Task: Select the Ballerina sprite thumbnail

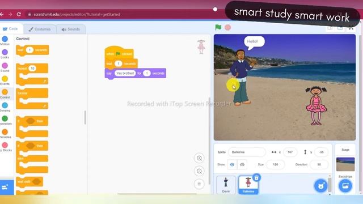Action: [248, 185]
